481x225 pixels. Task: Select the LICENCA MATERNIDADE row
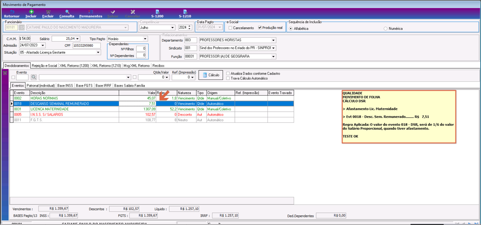coord(152,109)
